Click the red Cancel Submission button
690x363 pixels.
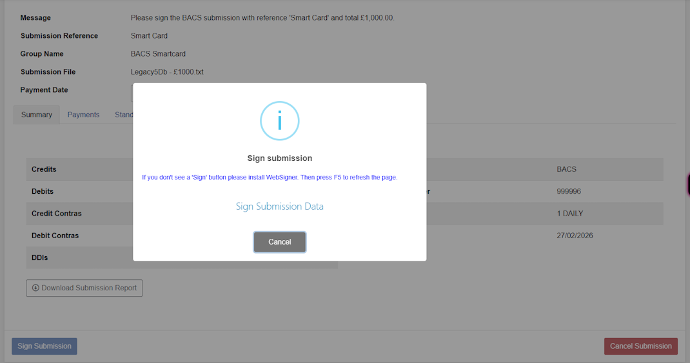point(640,346)
